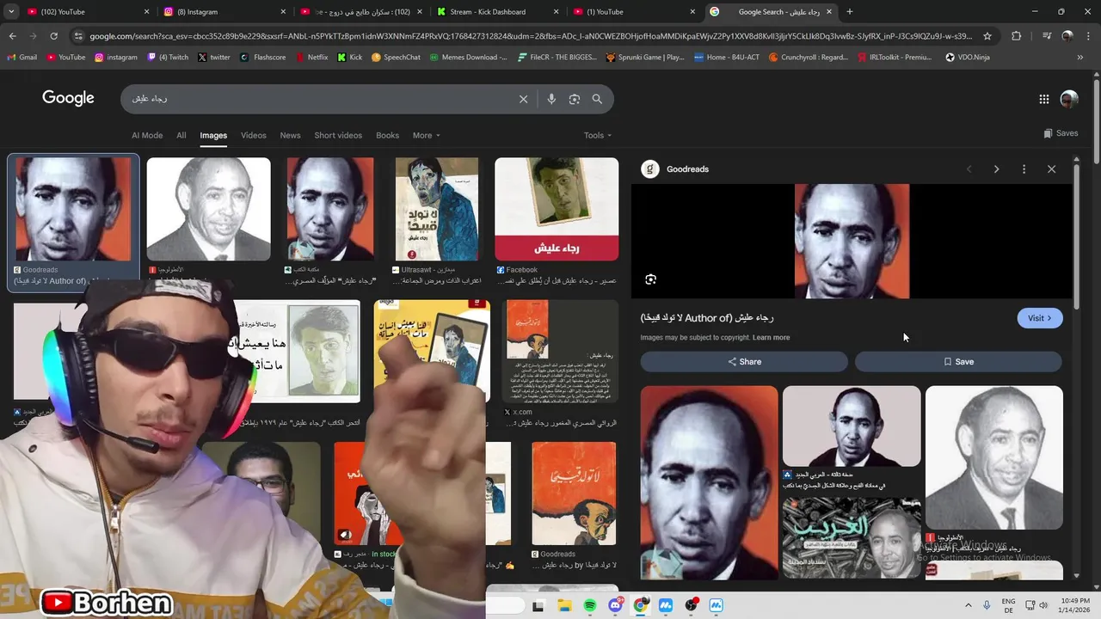Click the large preview portrait image
Screen dimensions: 1101x619
pyautogui.click(x=852, y=242)
